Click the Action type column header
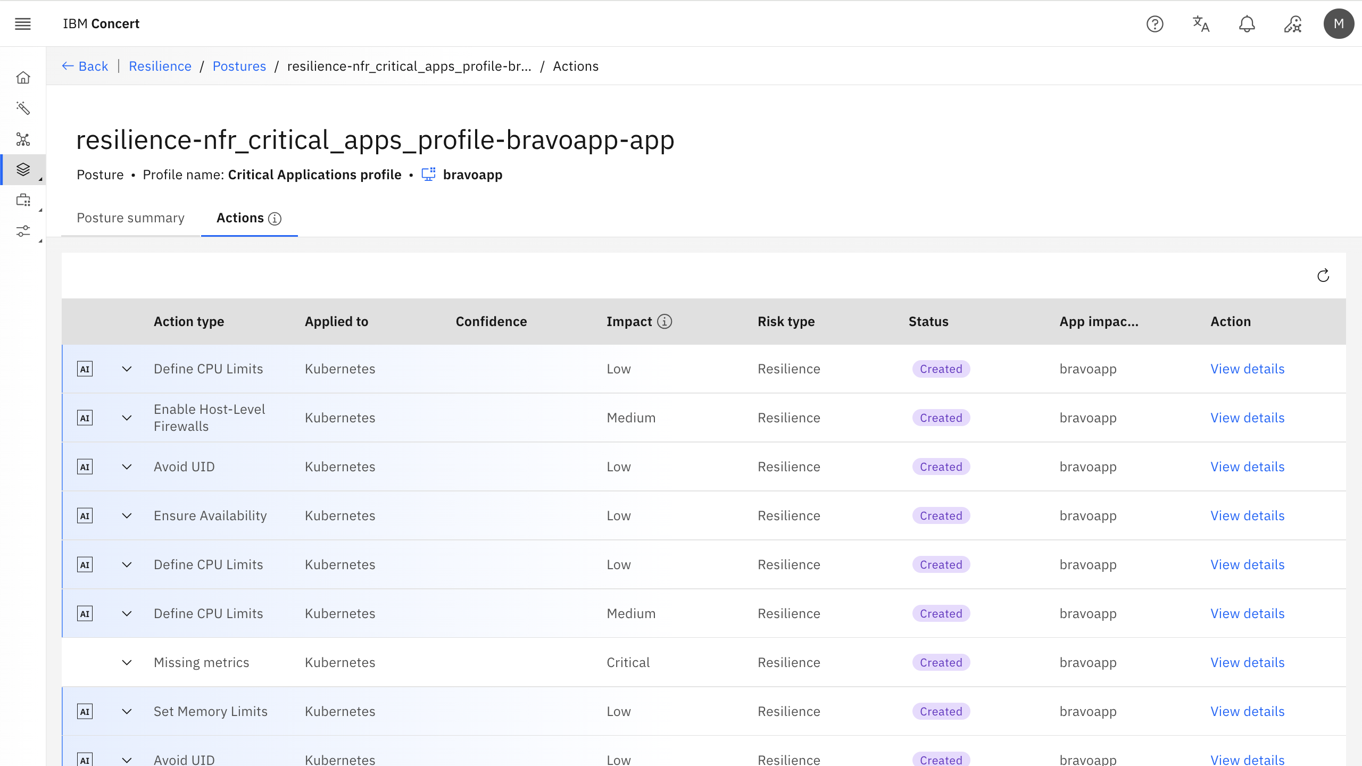The height and width of the screenshot is (766, 1362). click(189, 321)
